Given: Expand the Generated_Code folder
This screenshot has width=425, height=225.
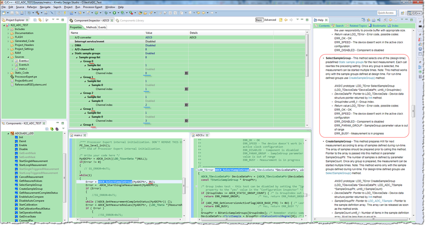Looking at the screenshot, I should [8, 41].
